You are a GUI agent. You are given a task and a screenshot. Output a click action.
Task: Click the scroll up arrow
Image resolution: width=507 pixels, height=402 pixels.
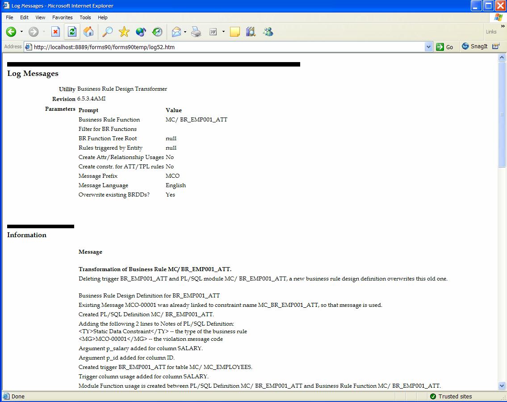pyautogui.click(x=502, y=58)
